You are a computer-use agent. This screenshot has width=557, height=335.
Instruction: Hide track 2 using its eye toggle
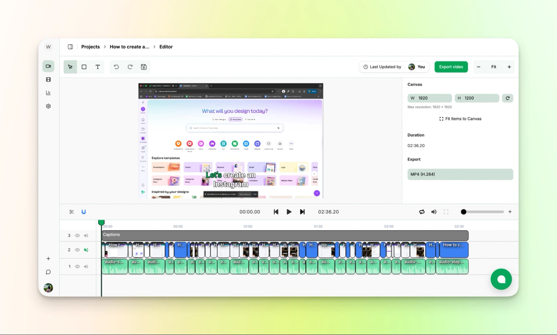pyautogui.click(x=77, y=250)
